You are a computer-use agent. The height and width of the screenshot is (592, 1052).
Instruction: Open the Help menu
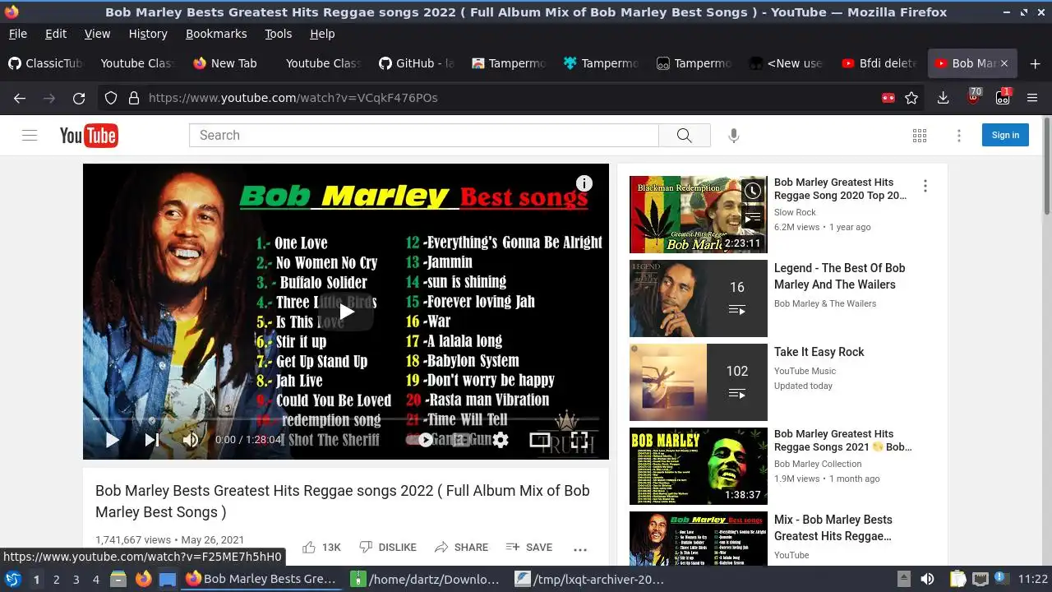point(322,34)
